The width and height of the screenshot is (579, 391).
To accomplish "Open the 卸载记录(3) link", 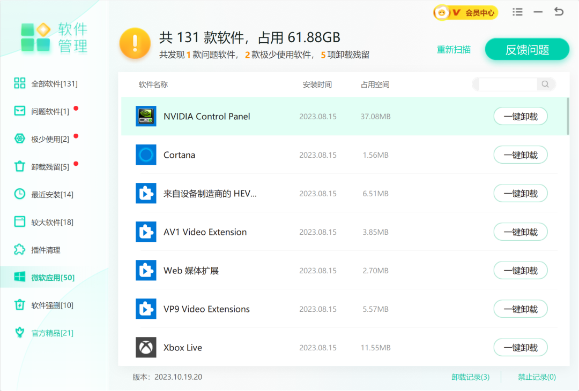I will (x=471, y=377).
